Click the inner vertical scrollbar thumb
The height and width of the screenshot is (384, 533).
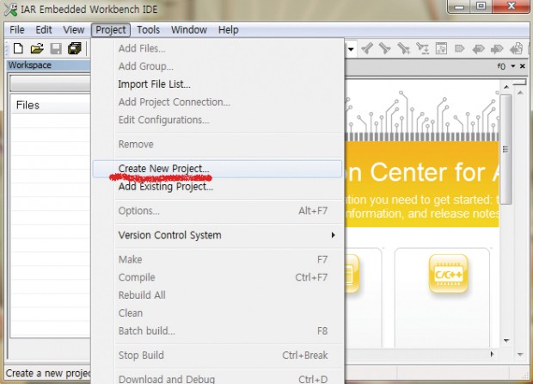(x=506, y=149)
